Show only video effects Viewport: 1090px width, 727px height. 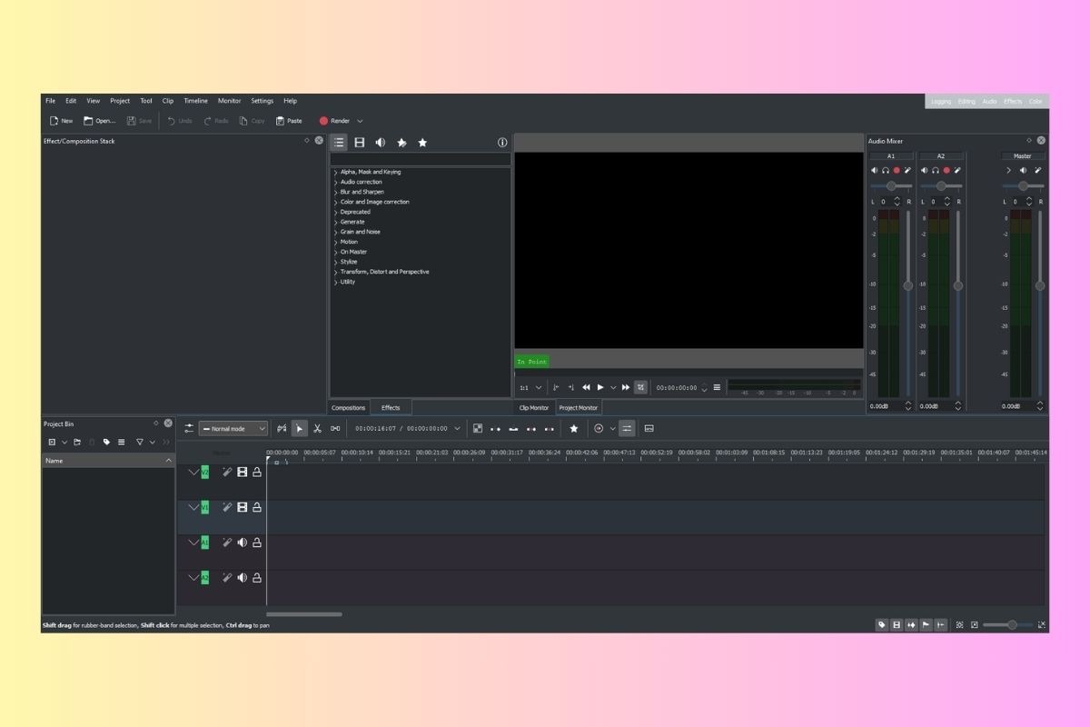coord(360,143)
